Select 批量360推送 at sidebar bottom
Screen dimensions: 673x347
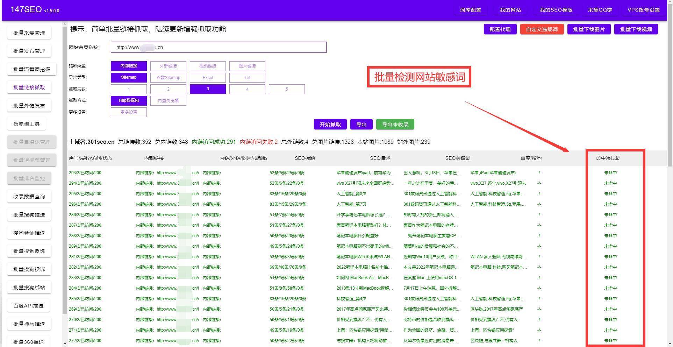[29, 341]
